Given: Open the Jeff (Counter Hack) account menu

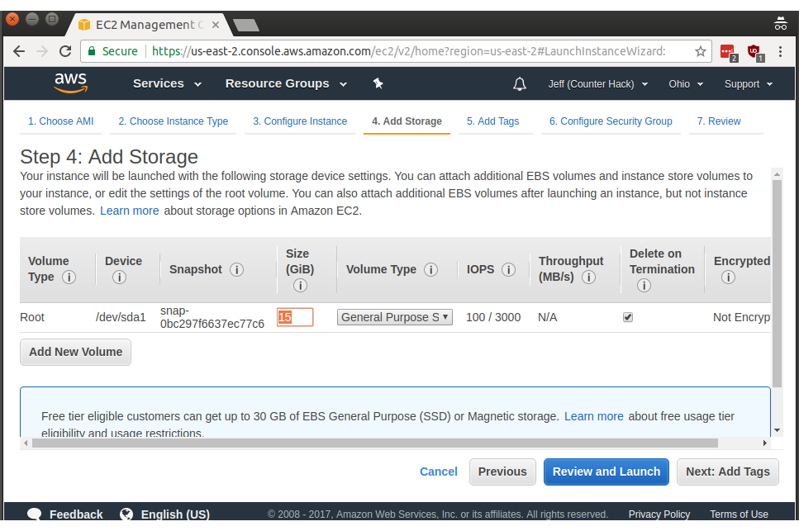Looking at the screenshot, I should [x=598, y=84].
